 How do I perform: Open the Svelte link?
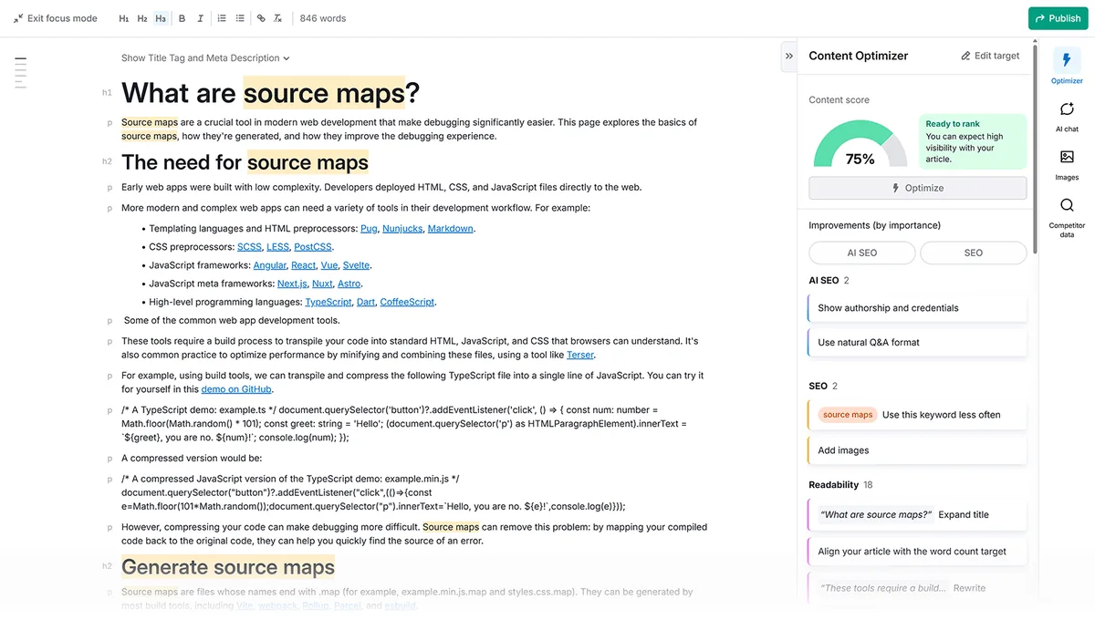tap(357, 265)
